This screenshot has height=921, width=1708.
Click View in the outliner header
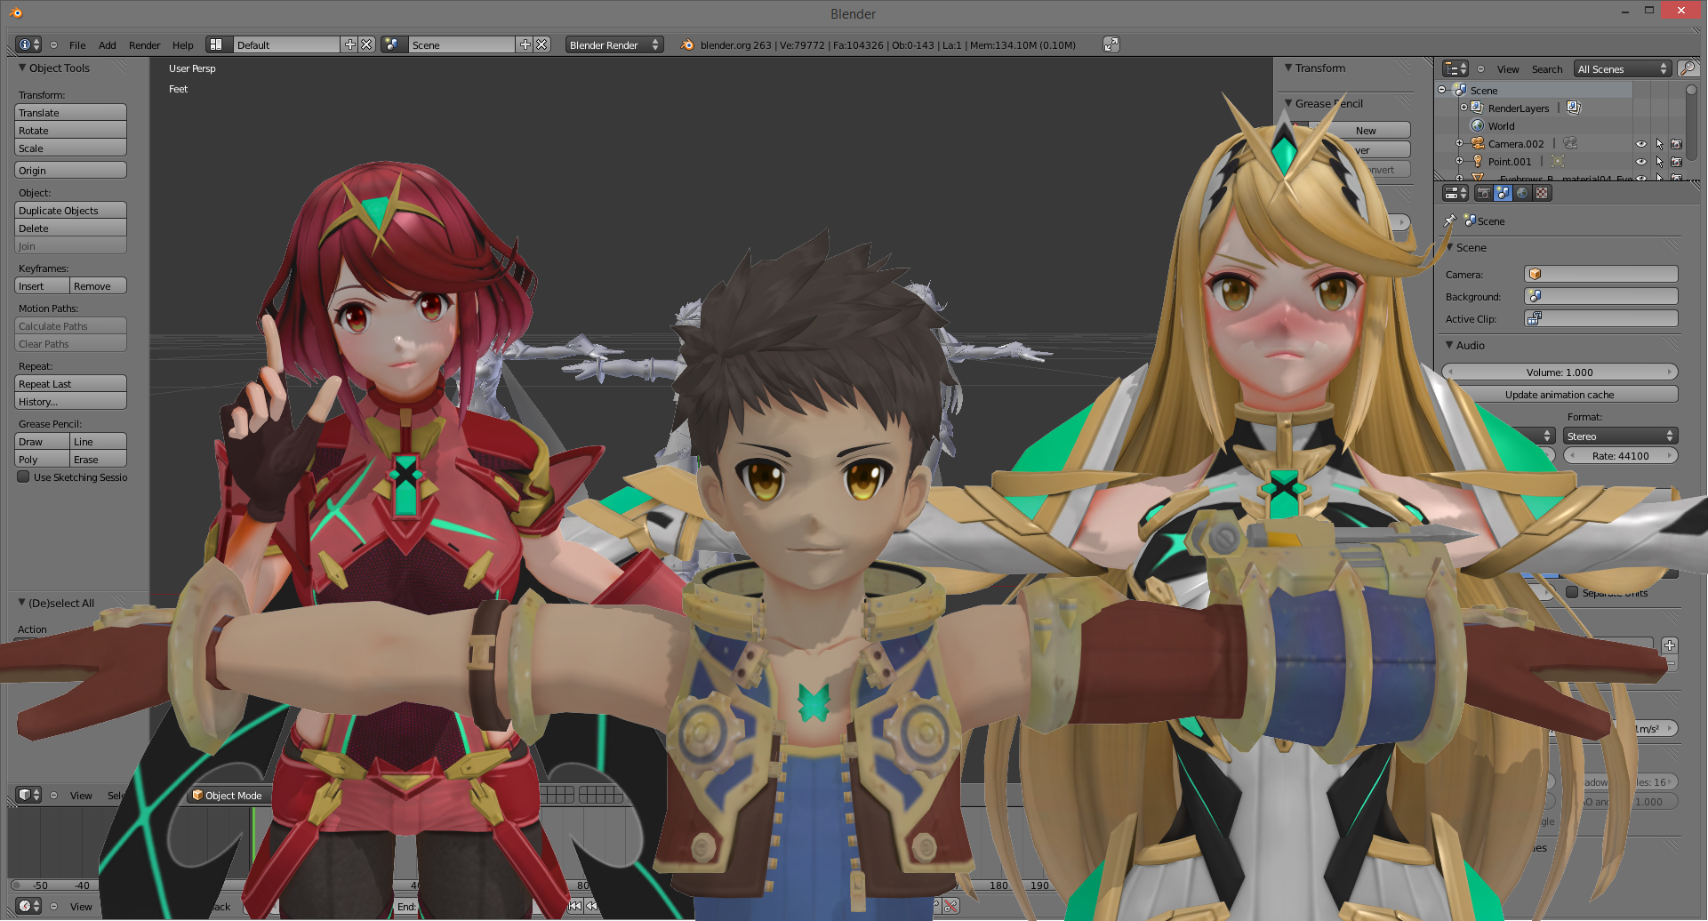[x=1508, y=68]
